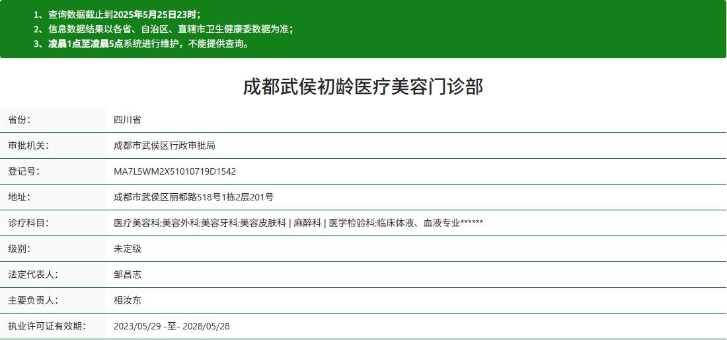Click the 医疗美容科 departments list text
The width and height of the screenshot is (727, 340).
[x=299, y=223]
